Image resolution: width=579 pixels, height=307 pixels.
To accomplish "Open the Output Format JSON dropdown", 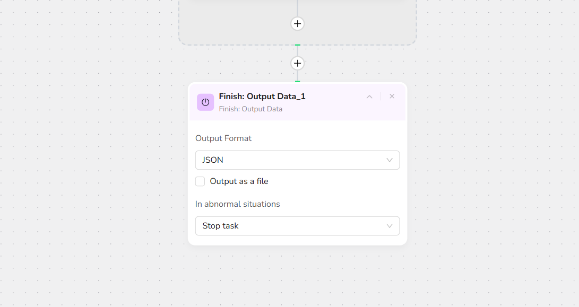I will [297, 160].
